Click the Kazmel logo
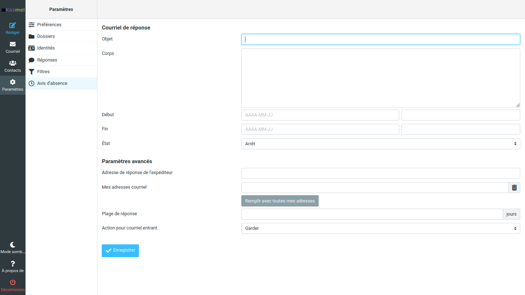Image resolution: width=525 pixels, height=295 pixels. click(x=13, y=9)
